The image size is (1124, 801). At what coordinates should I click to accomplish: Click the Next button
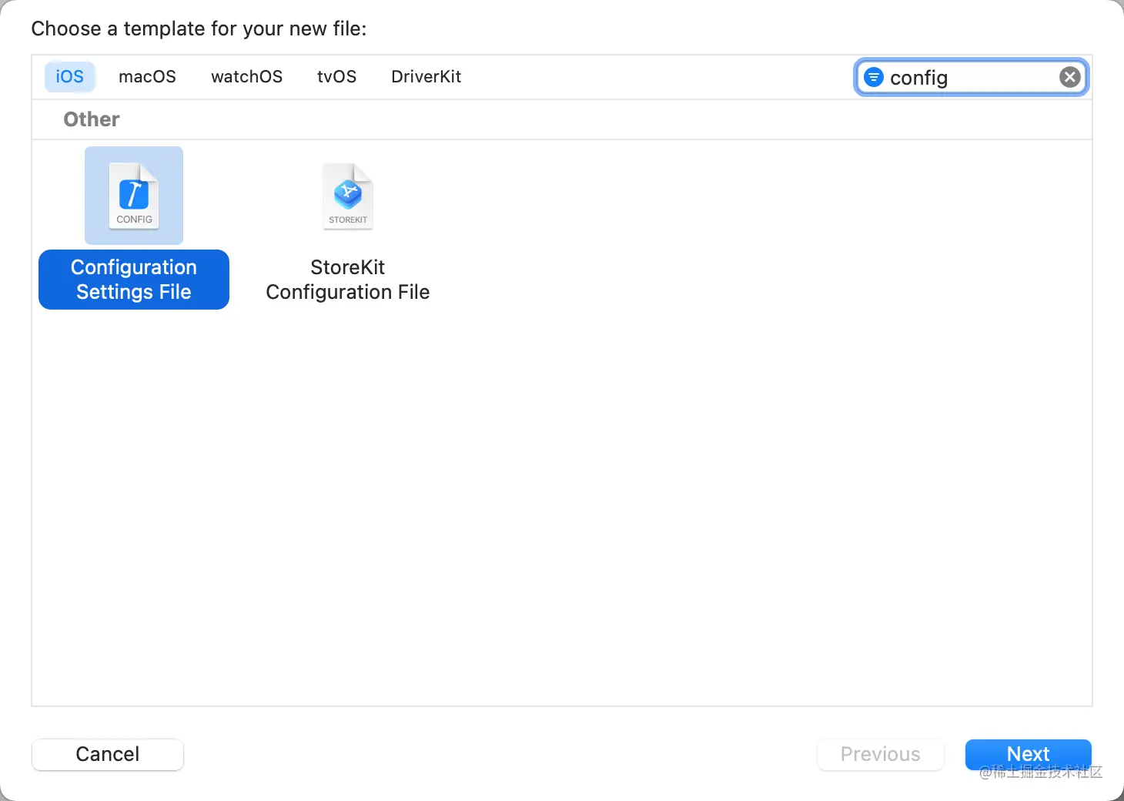click(1029, 754)
